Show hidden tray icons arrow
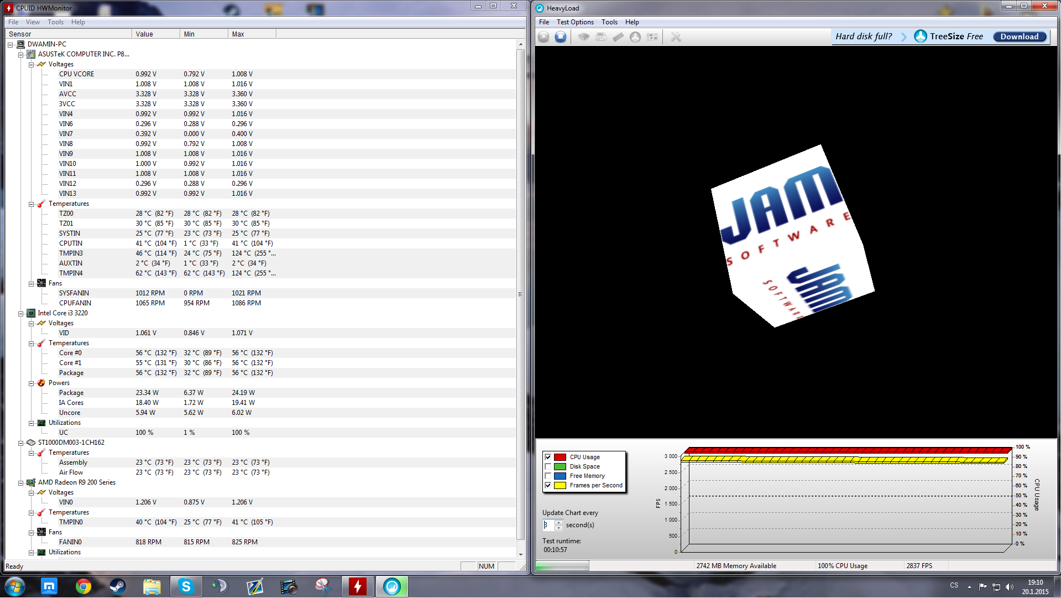The image size is (1061, 598). pos(969,587)
